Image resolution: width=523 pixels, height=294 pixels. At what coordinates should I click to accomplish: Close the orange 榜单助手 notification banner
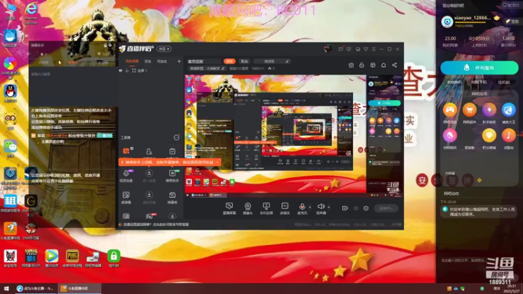217,162
